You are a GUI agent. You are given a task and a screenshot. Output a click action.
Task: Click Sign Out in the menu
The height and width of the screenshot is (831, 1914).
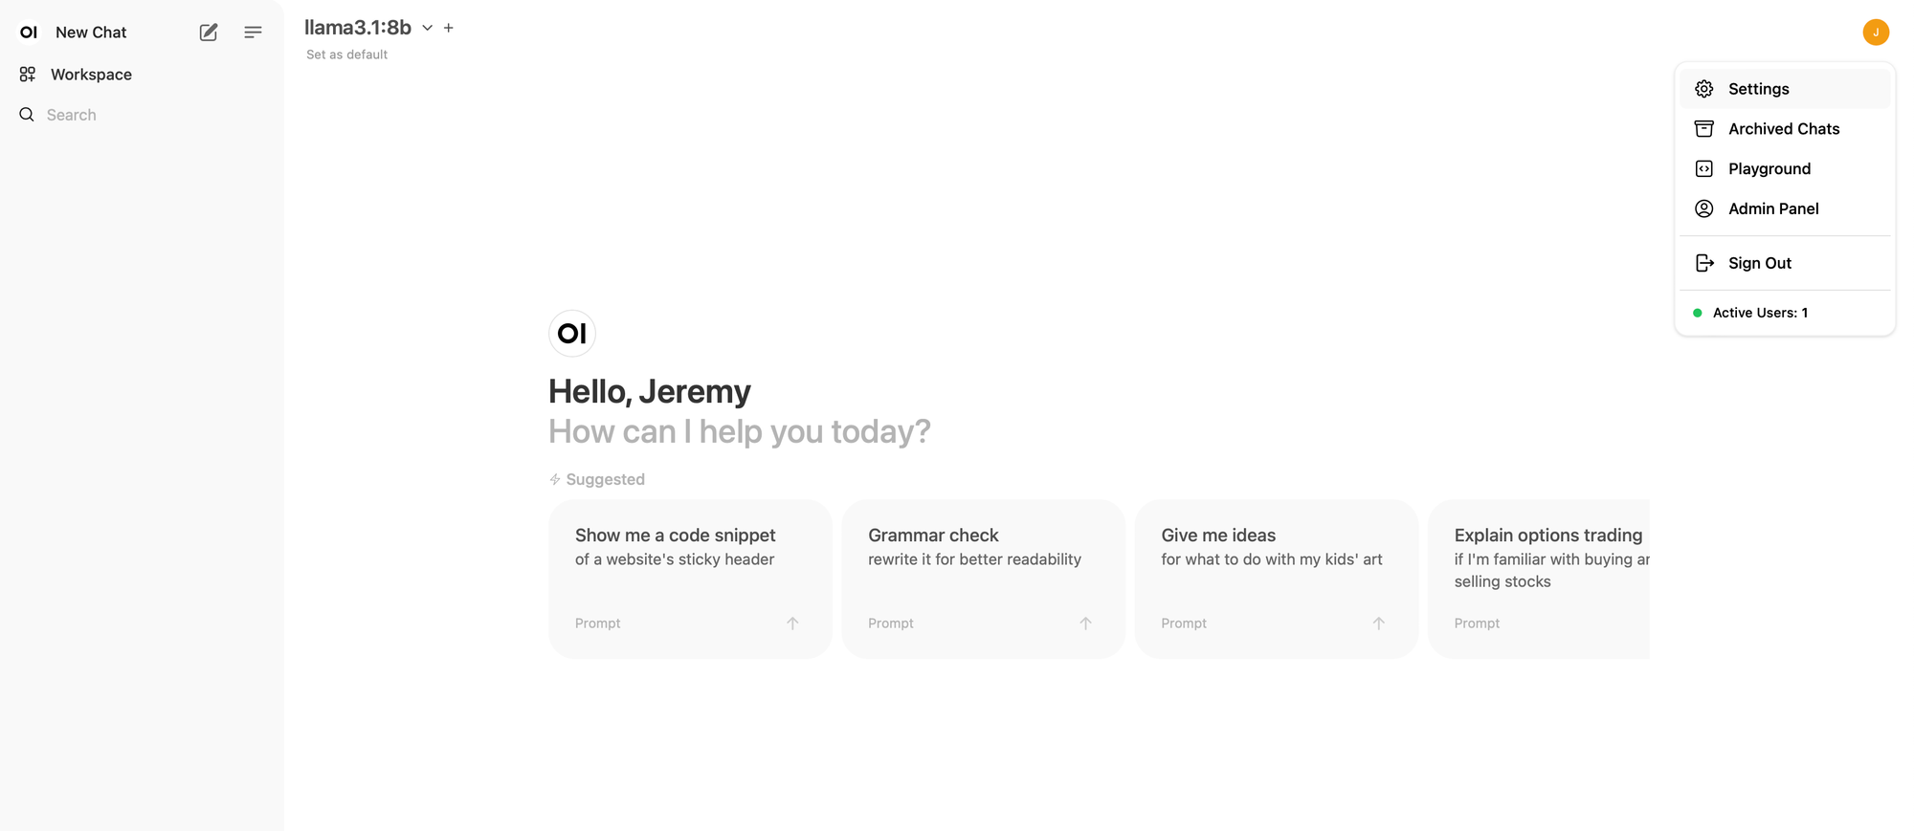pyautogui.click(x=1759, y=263)
